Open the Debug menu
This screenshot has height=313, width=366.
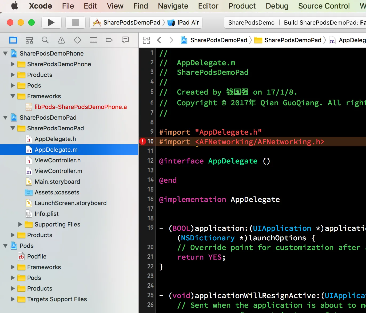[277, 6]
